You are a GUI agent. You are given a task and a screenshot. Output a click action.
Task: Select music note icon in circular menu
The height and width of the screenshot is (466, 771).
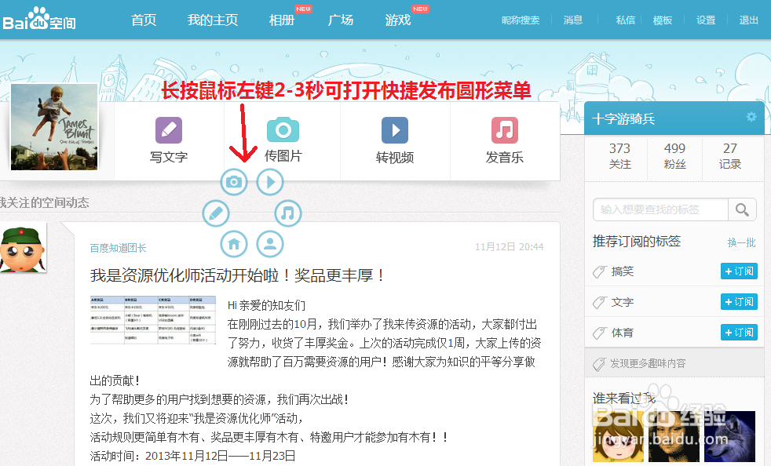tap(287, 213)
